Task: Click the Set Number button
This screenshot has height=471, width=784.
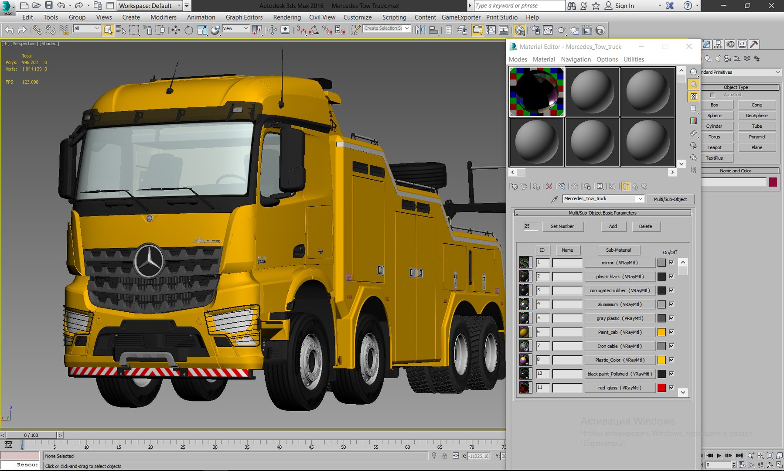Action: (562, 226)
